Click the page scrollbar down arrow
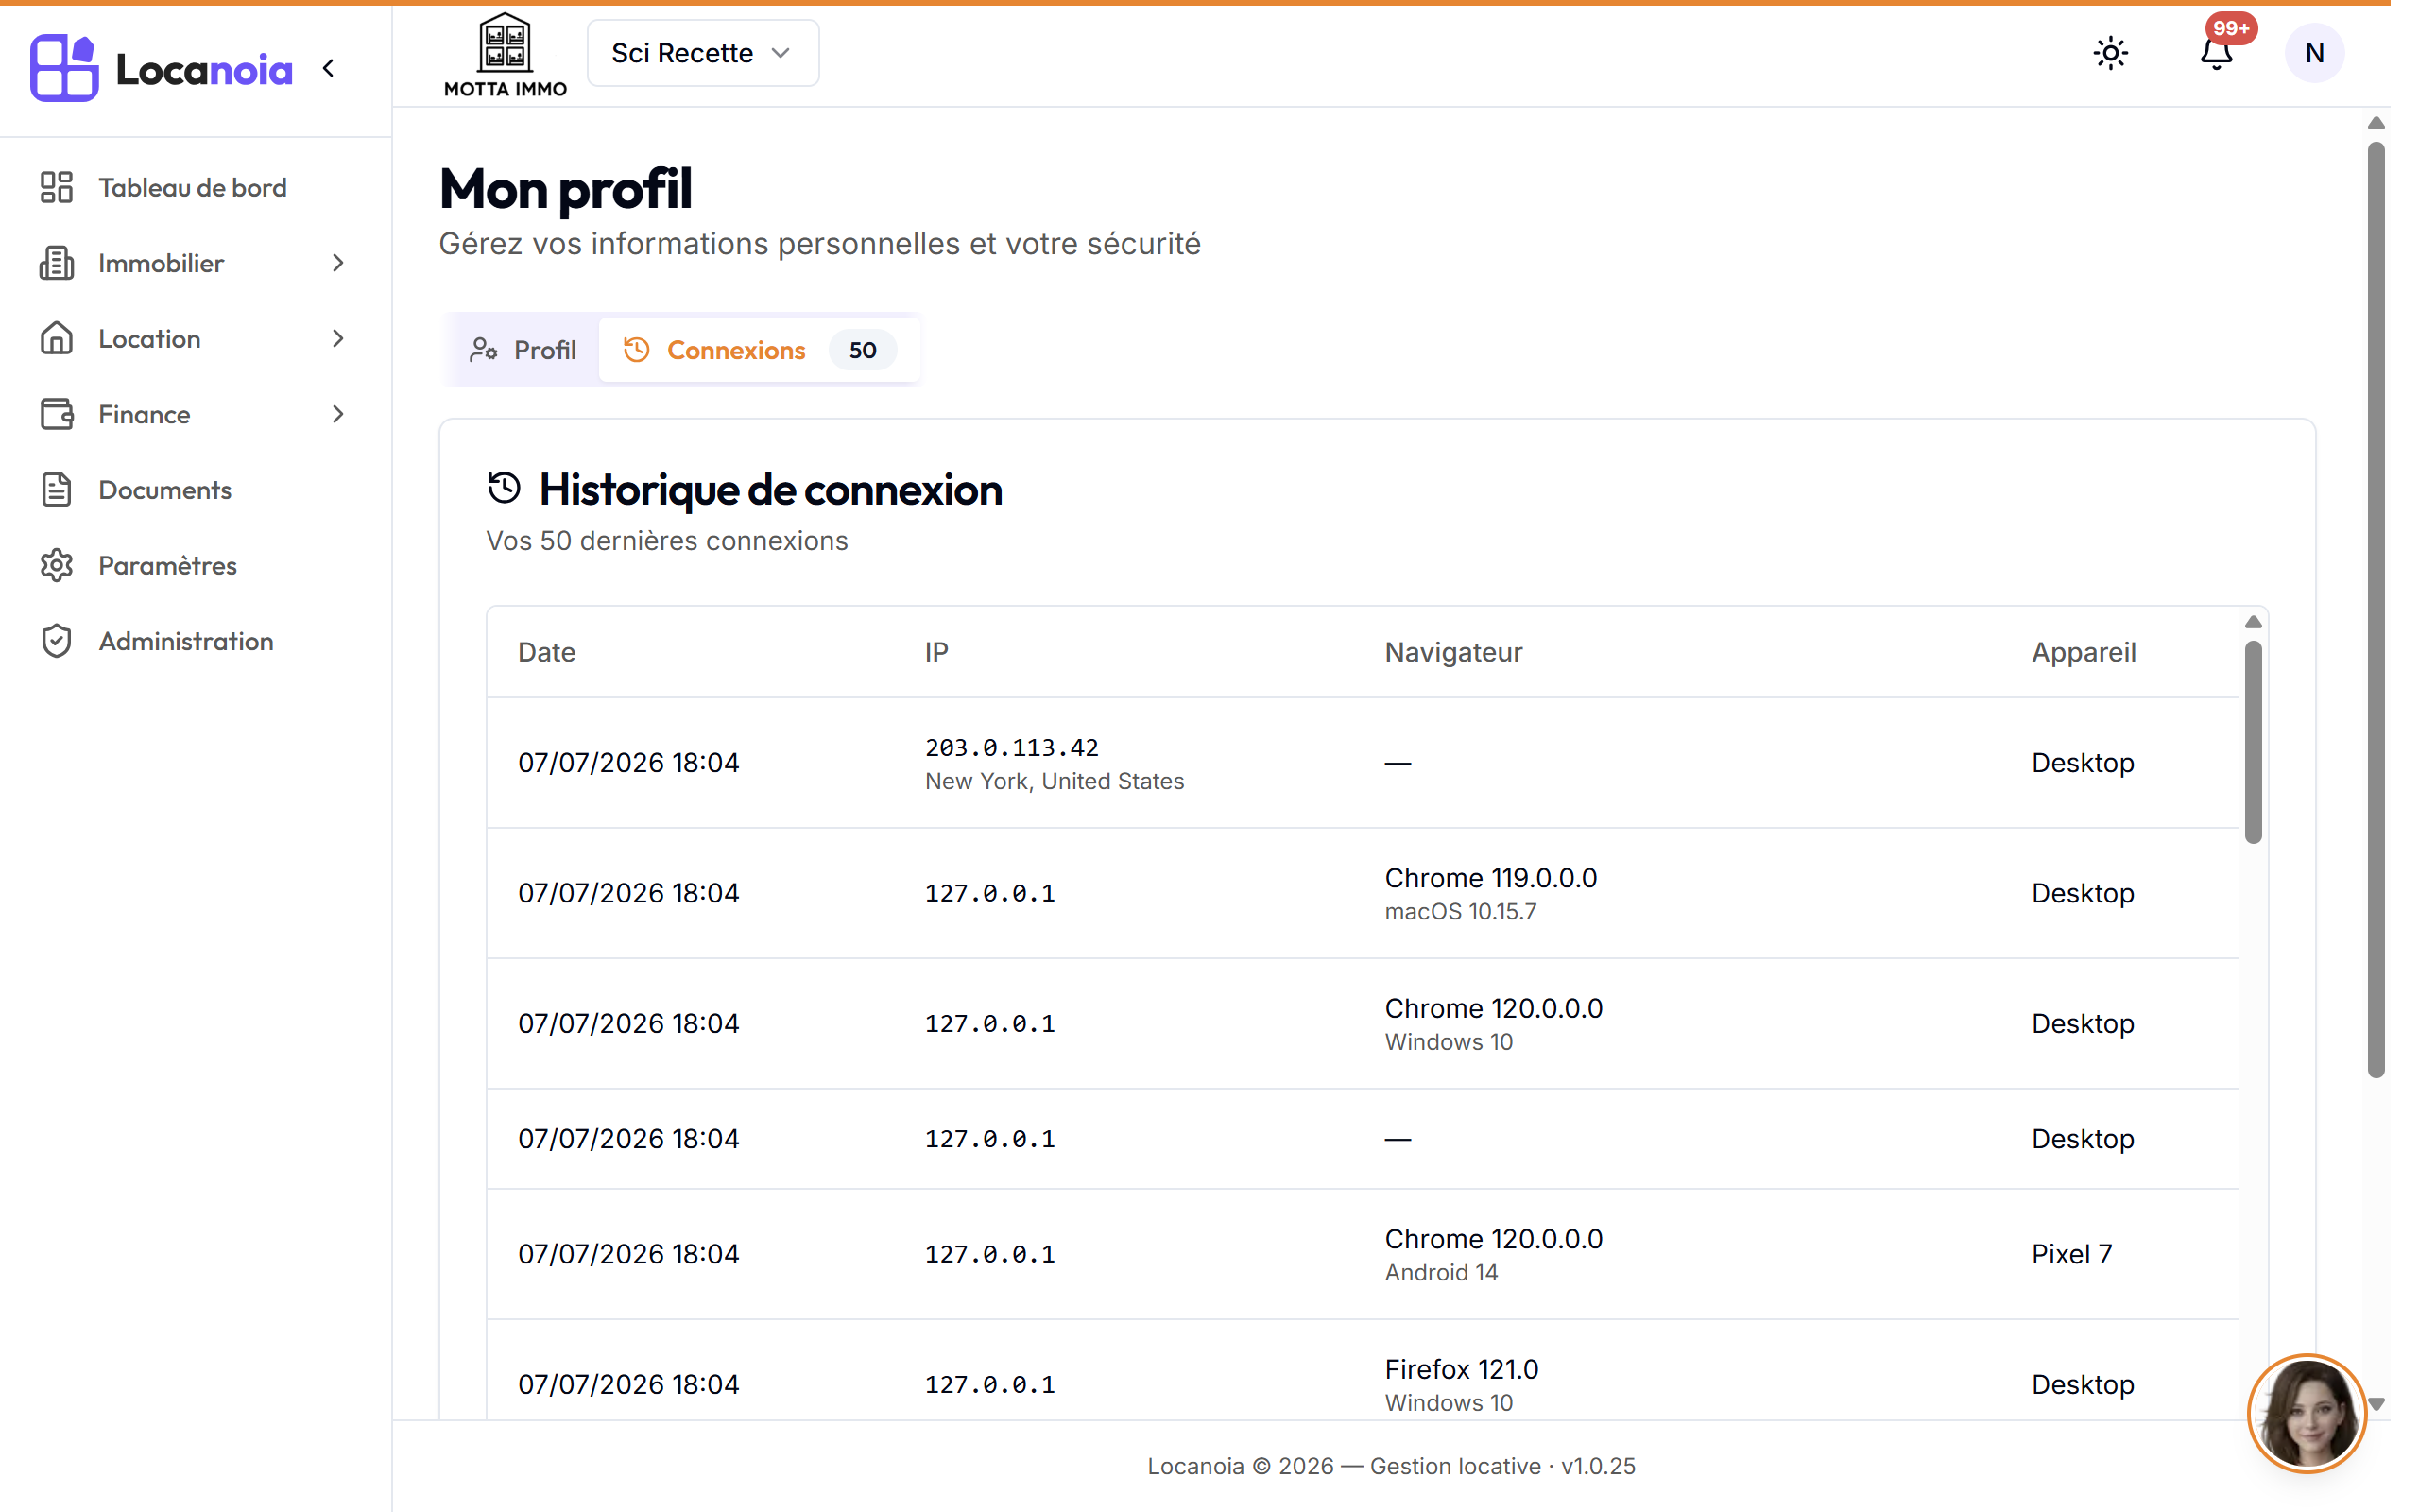Screen dimensions: 2419x1512 pos(2376,1404)
